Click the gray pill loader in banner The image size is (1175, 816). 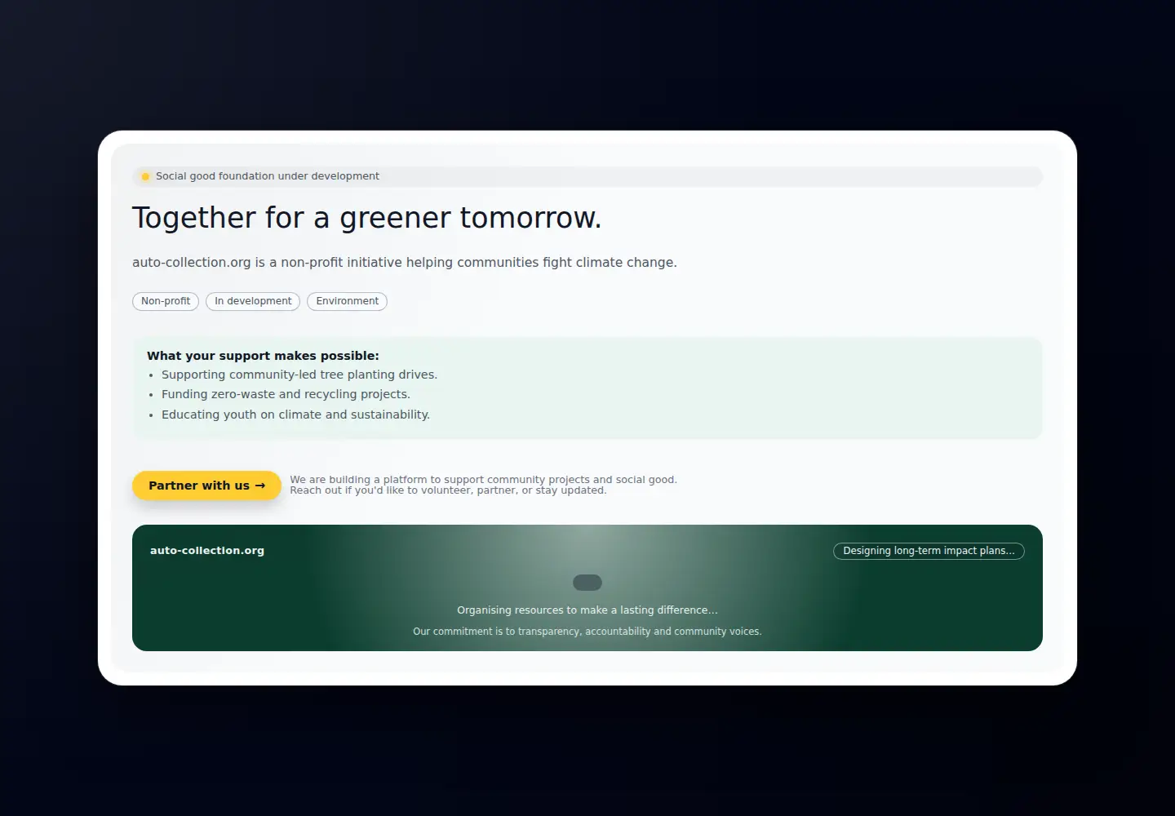(587, 583)
